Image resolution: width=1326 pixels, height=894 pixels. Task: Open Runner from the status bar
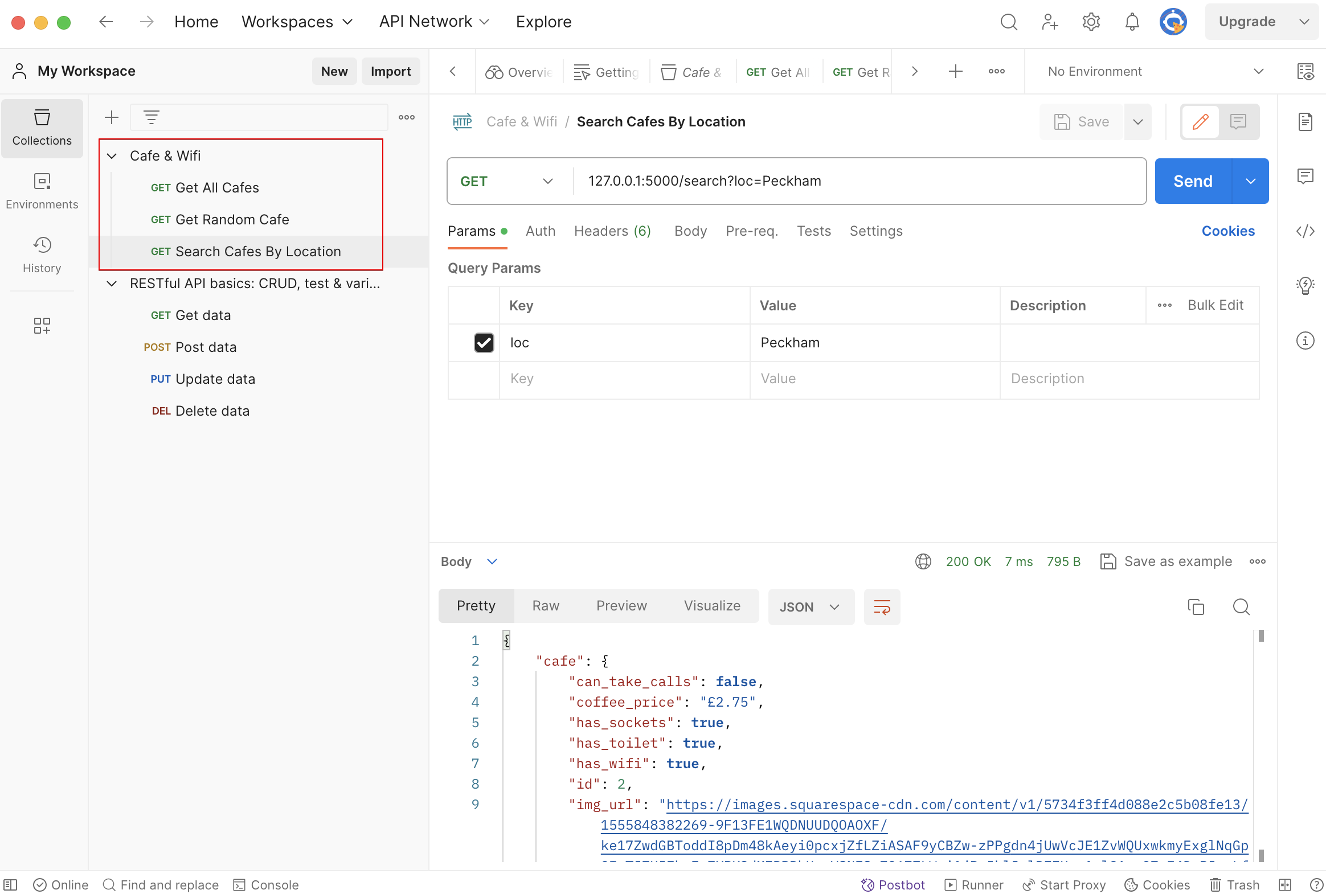[974, 884]
